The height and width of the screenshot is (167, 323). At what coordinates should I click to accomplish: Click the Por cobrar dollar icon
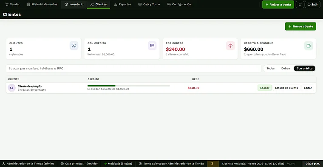click(230, 46)
